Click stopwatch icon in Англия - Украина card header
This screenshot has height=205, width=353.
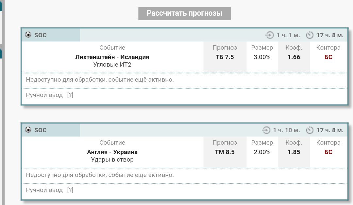(310, 130)
